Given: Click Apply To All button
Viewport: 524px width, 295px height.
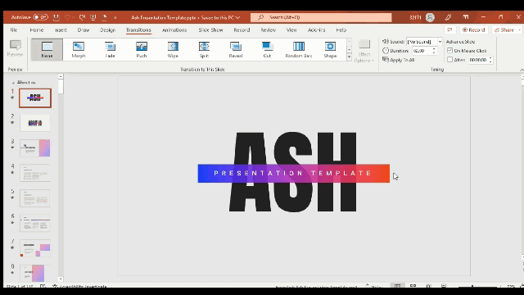Looking at the screenshot, I should pos(399,60).
